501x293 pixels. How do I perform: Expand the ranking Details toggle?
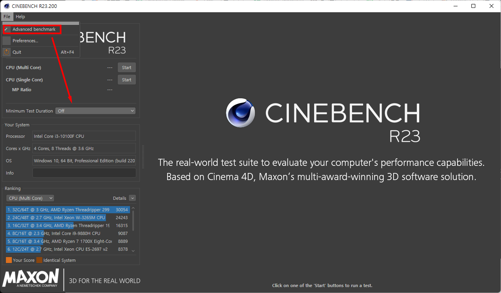[132, 198]
